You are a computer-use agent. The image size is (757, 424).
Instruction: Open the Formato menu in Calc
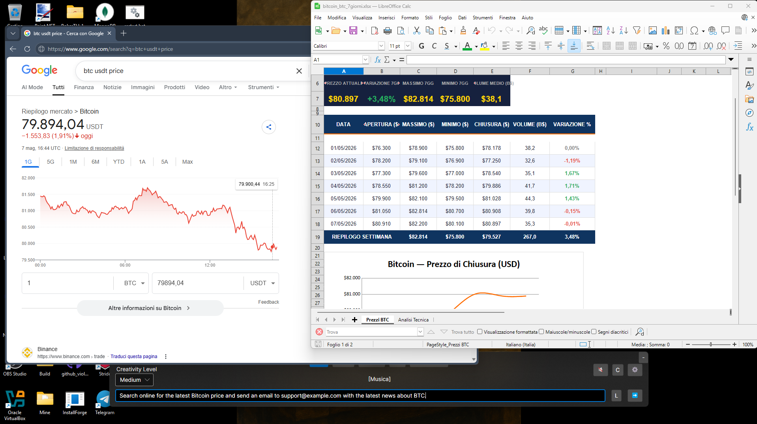click(x=410, y=18)
